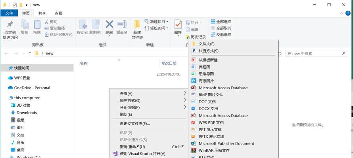The height and width of the screenshot is (158, 353).
Task: Expand 查看(V) submenu in the context menu
Action: point(149,94)
